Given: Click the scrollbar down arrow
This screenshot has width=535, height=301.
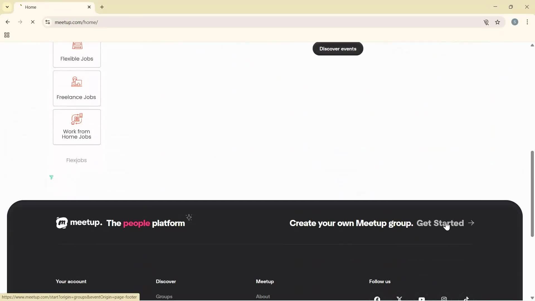Looking at the screenshot, I should tap(532, 298).
